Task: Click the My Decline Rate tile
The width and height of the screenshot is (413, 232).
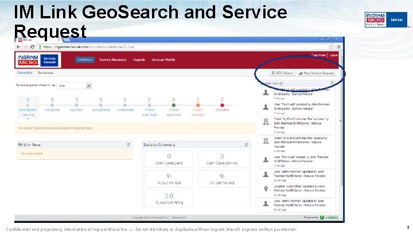Action: pos(222,179)
